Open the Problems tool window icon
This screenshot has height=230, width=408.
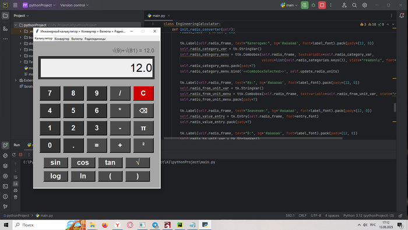(5, 196)
